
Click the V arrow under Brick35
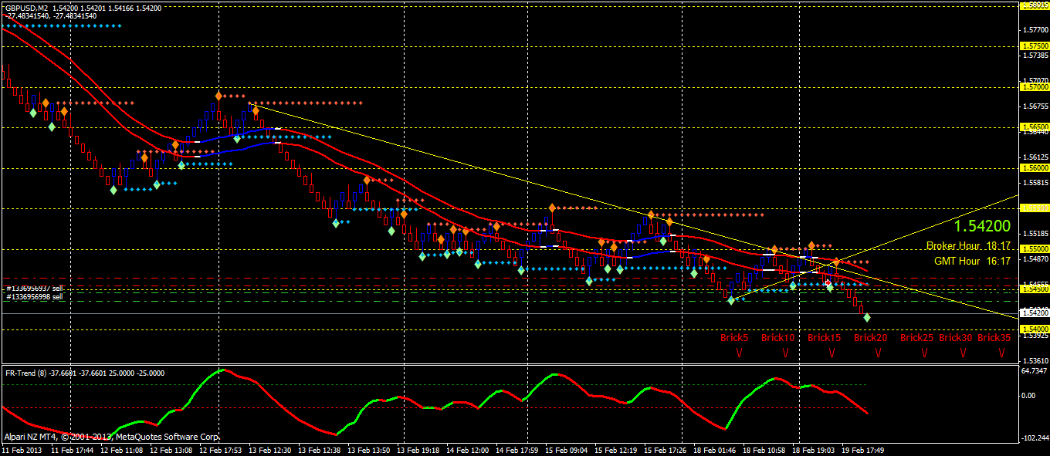1001,353
